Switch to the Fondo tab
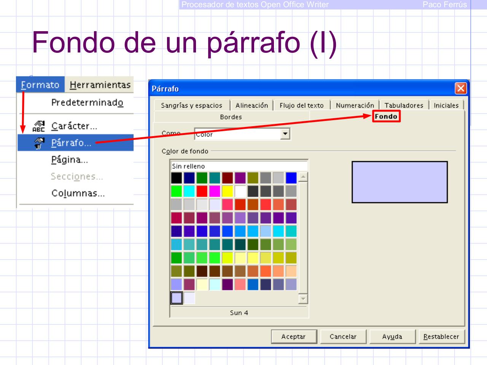The height and width of the screenshot is (365, 487). pyautogui.click(x=385, y=116)
